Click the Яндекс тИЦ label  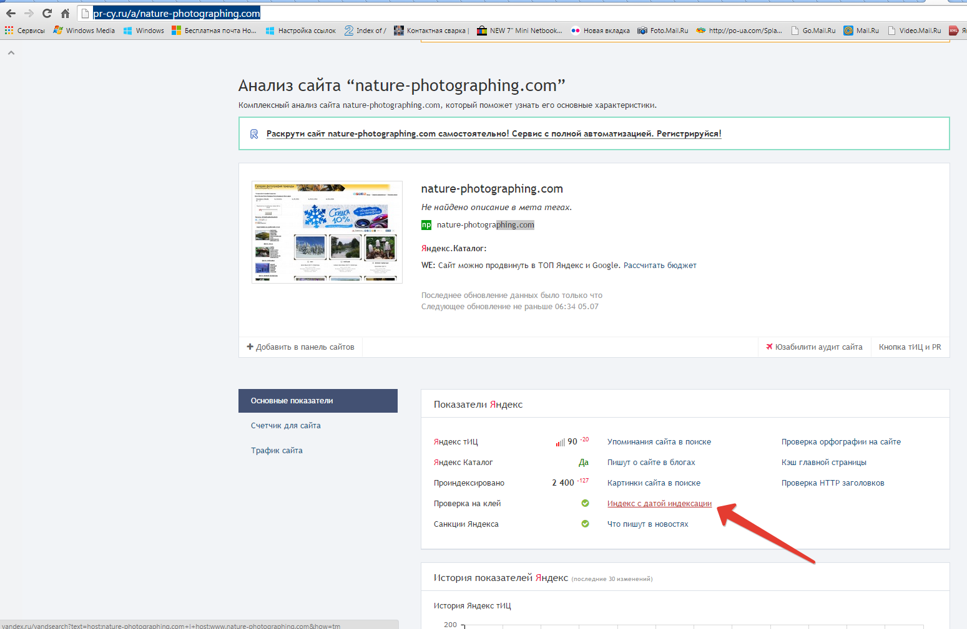tap(456, 442)
